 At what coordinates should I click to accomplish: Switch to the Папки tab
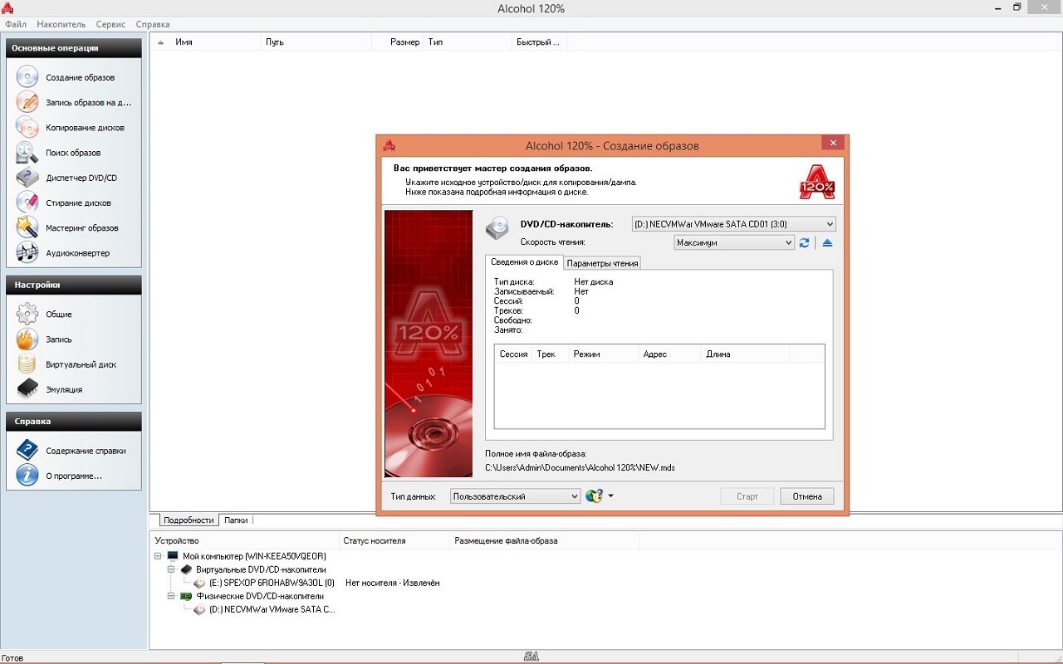pyautogui.click(x=236, y=520)
